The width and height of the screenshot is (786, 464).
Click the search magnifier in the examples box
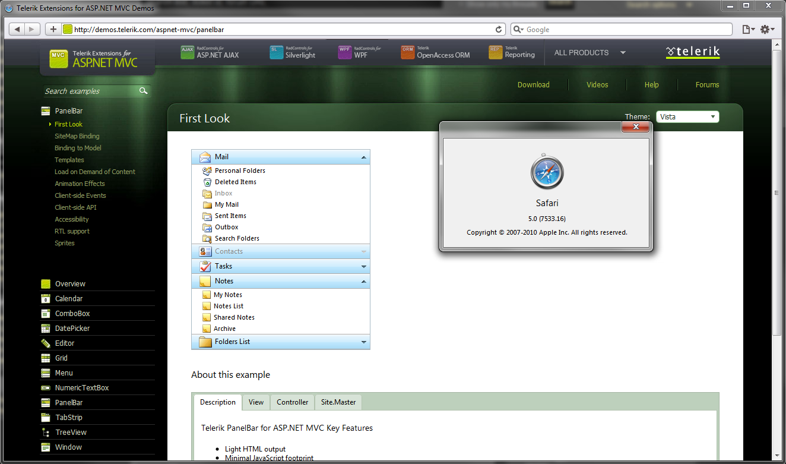coord(143,91)
